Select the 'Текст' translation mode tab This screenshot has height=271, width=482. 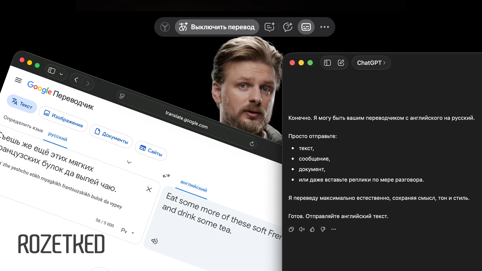click(22, 104)
